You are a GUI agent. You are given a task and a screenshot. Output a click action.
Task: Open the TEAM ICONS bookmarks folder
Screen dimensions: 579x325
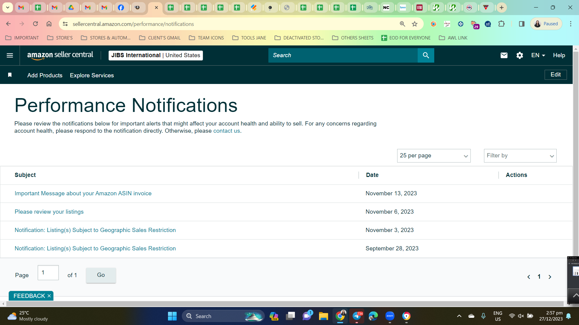tap(207, 38)
